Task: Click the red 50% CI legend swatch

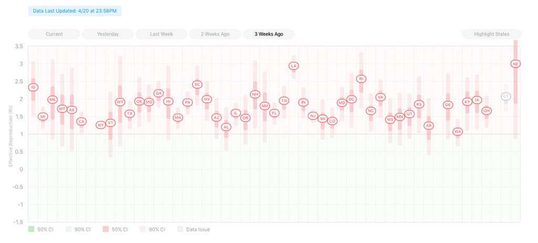Action: coord(105,229)
